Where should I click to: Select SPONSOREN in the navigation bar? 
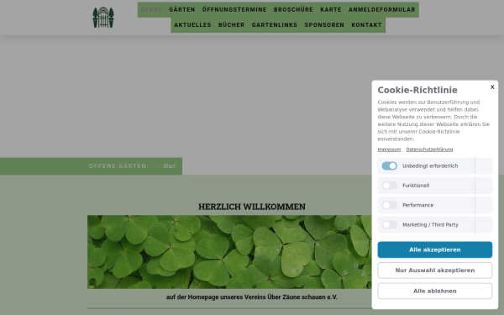pyautogui.click(x=324, y=25)
